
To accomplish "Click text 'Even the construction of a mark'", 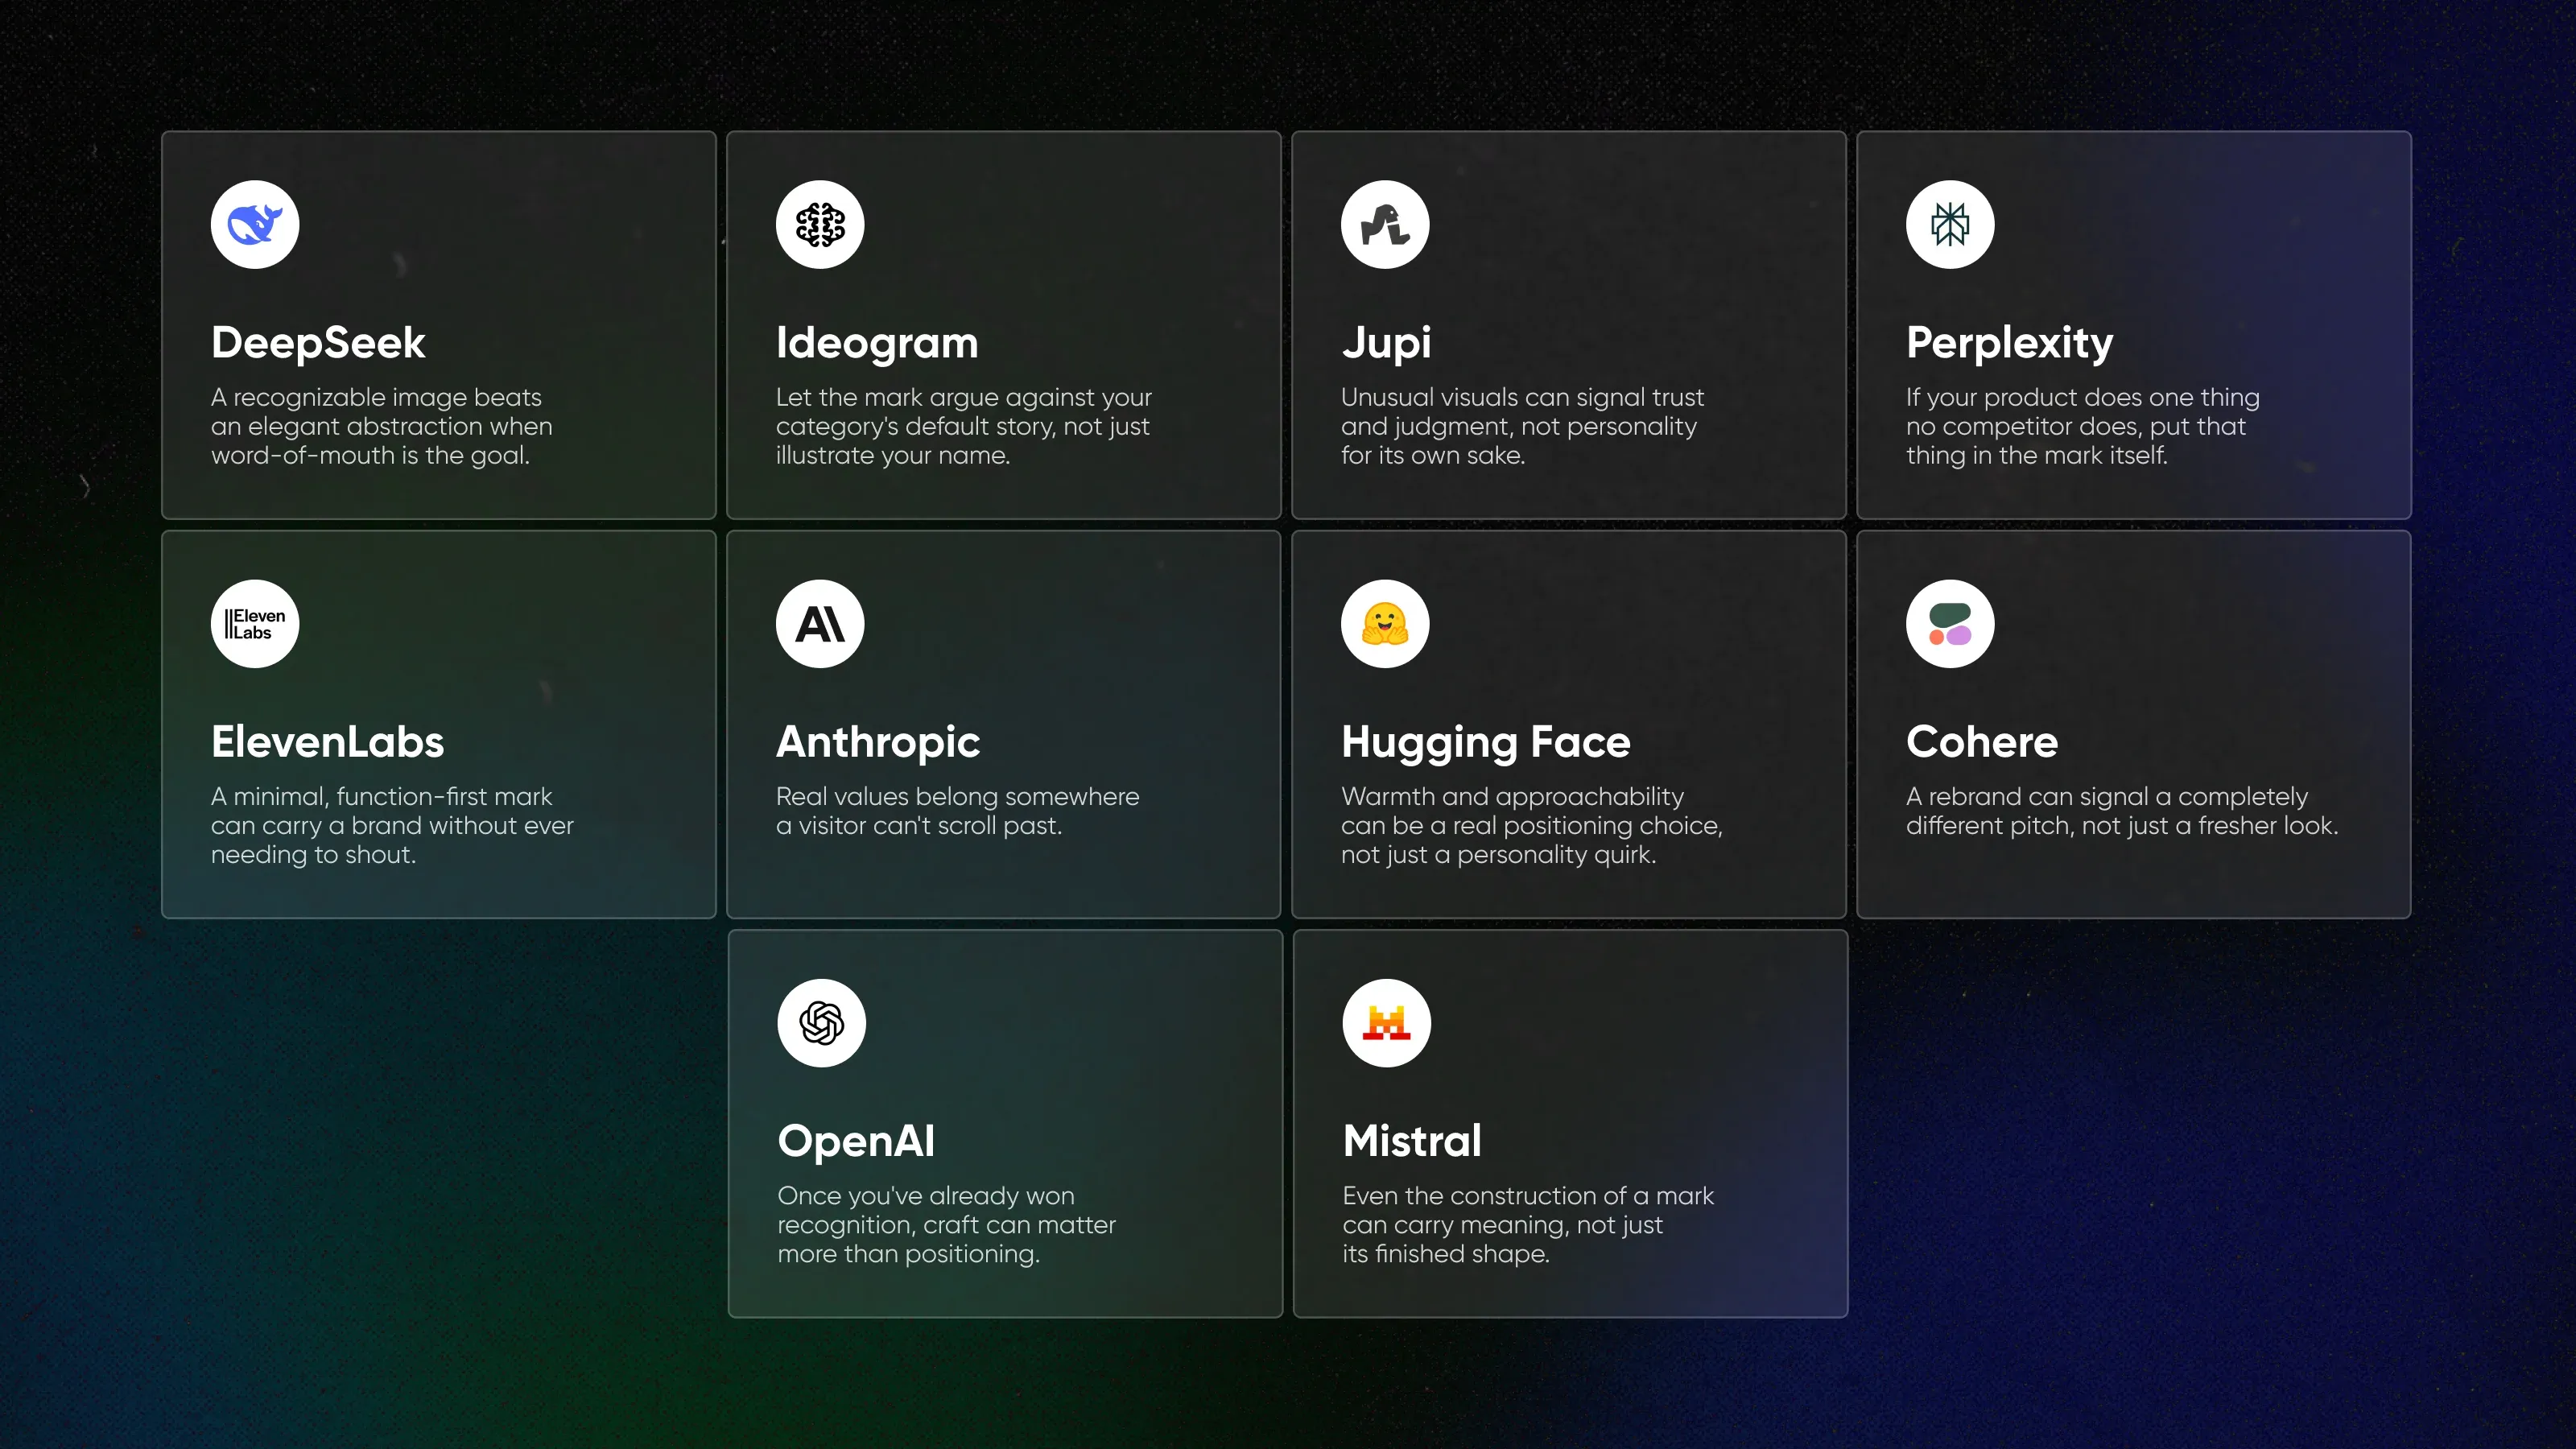I will point(1528,1195).
